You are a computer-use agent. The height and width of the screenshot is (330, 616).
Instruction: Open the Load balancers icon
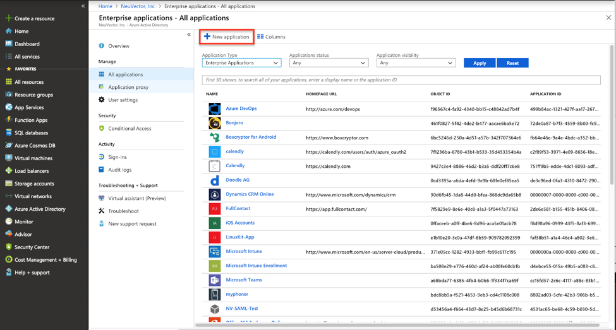tap(9, 171)
